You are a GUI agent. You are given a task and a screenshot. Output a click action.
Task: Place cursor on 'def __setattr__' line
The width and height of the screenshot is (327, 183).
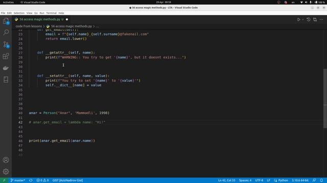coord(73,76)
